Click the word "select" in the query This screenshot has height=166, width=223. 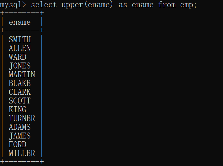point(44,5)
